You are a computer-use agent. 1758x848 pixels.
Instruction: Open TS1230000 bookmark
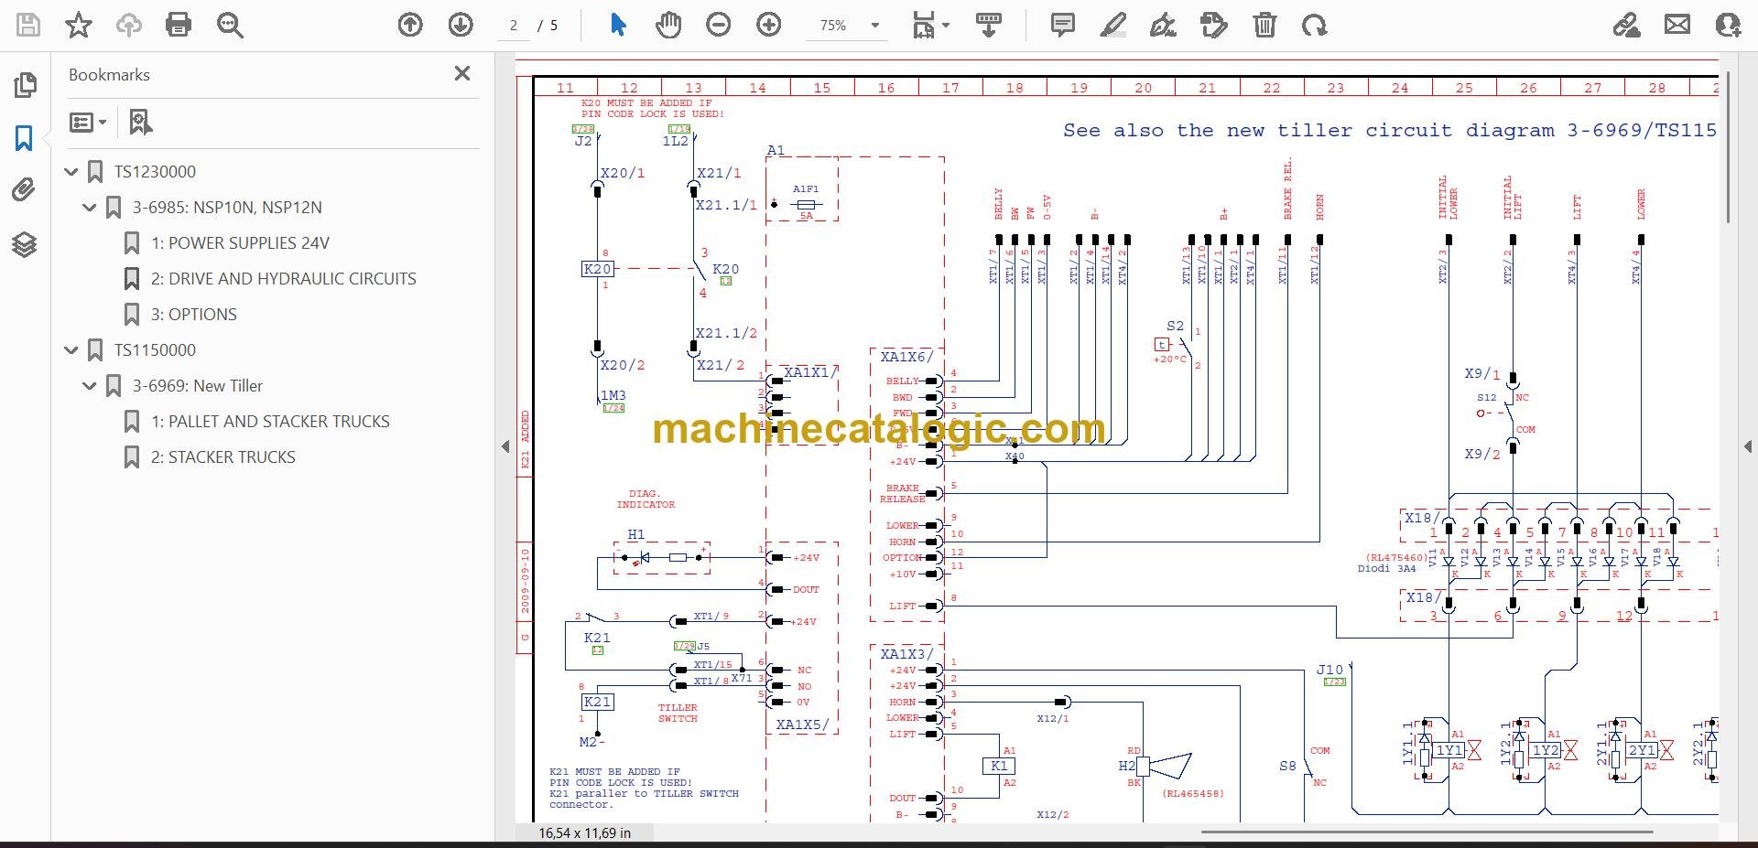pos(155,171)
